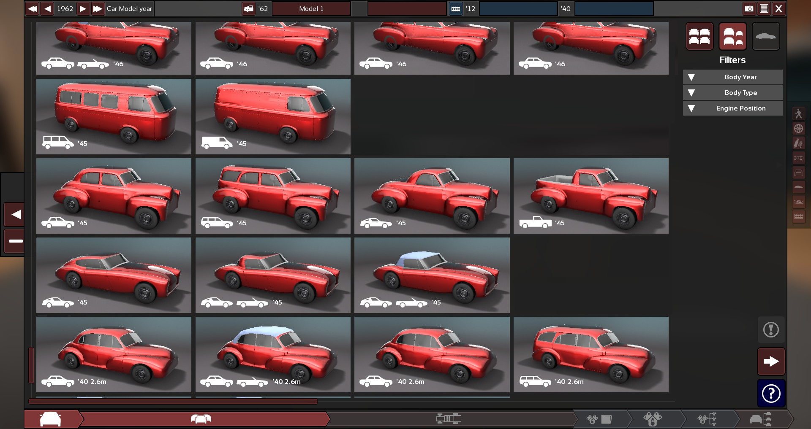Proceed with the white next arrow button
This screenshot has height=429, width=811.
point(771,362)
